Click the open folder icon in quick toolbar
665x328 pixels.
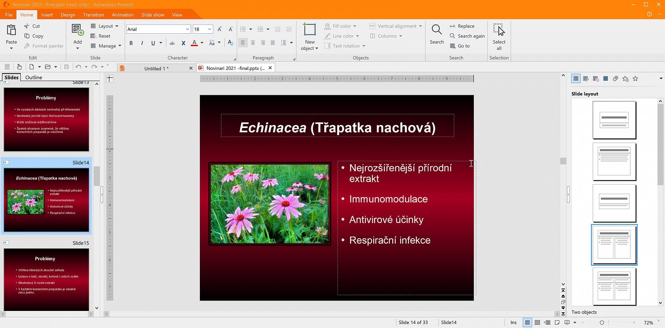[47, 67]
